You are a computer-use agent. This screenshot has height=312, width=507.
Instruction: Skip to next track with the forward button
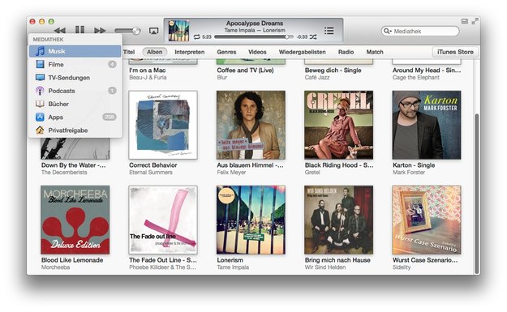pos(100,31)
